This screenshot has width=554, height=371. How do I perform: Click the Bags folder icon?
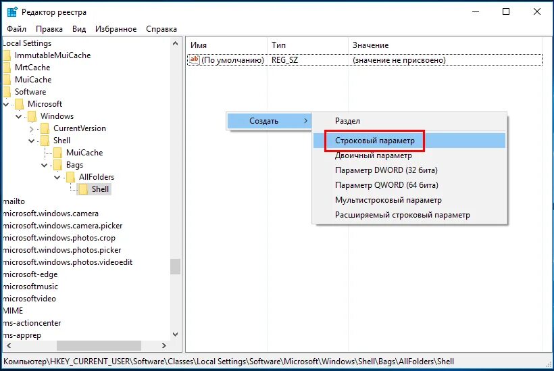click(57, 165)
